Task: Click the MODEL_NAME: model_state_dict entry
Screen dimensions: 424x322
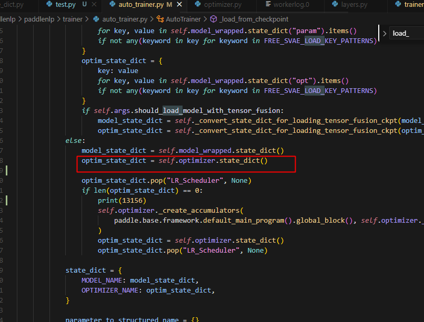Action: pos(139,280)
